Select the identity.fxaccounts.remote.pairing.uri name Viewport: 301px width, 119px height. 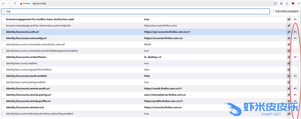[29, 95]
